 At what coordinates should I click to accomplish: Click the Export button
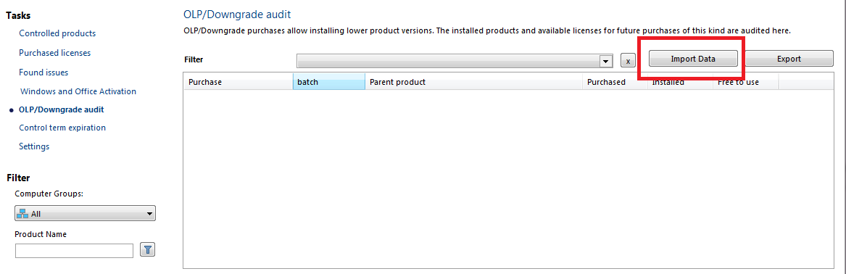coord(789,59)
